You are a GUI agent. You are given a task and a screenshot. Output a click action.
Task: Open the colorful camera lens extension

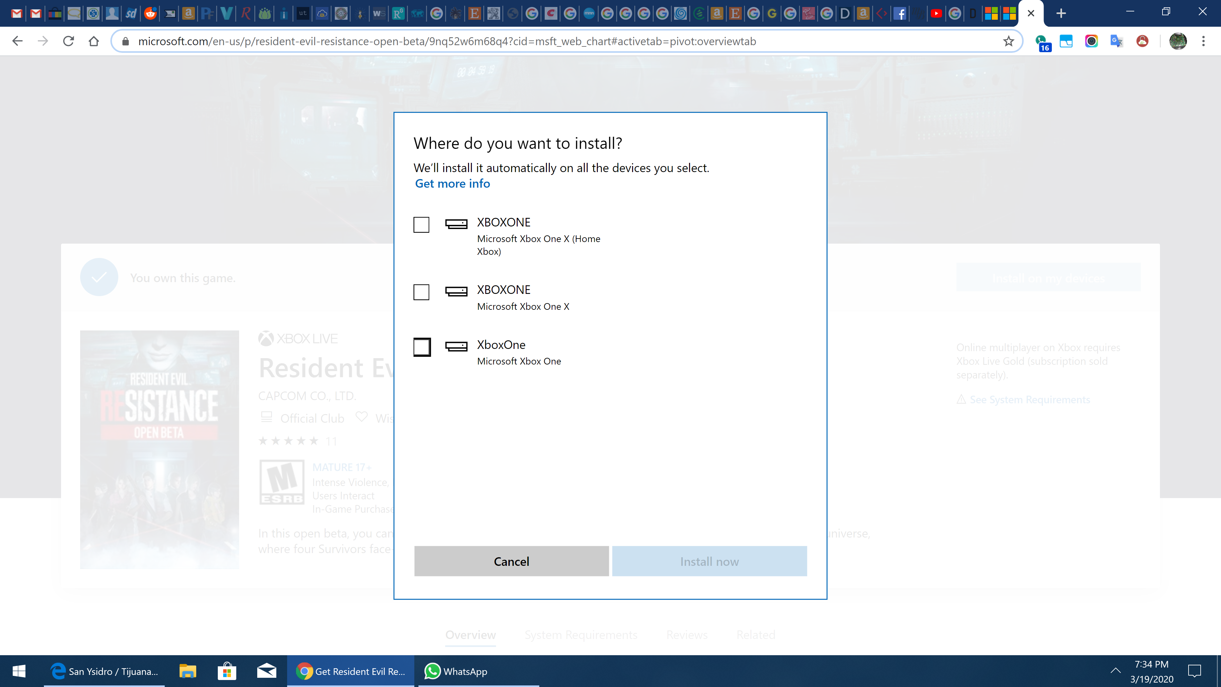[1091, 41]
